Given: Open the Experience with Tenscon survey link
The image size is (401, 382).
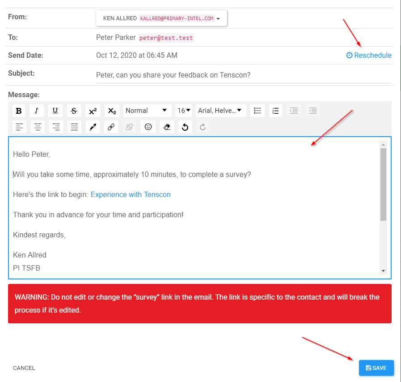Looking at the screenshot, I should [131, 194].
